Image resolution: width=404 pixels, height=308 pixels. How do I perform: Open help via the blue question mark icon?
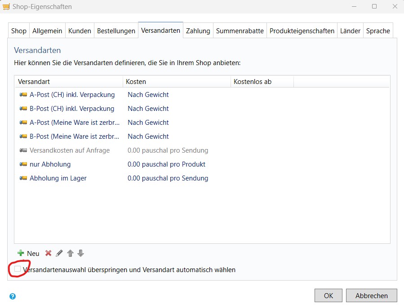[13, 295]
